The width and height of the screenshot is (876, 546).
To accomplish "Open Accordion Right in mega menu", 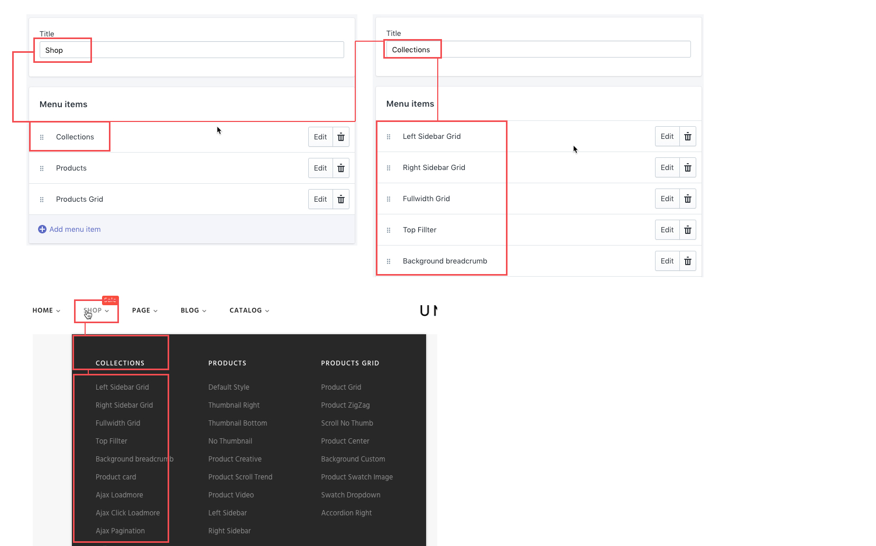I will point(346,513).
